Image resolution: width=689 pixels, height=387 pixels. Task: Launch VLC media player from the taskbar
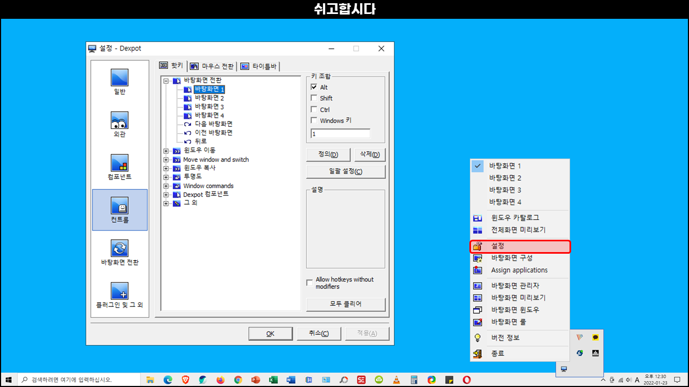click(x=397, y=380)
